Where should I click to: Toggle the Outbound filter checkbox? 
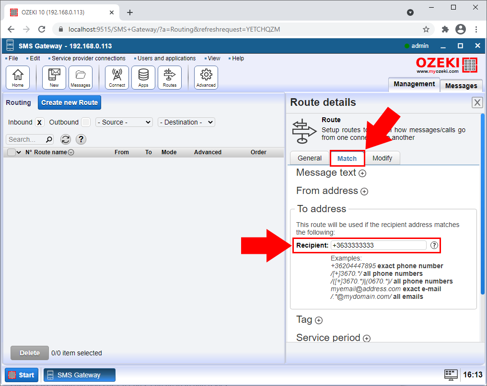[x=86, y=122]
